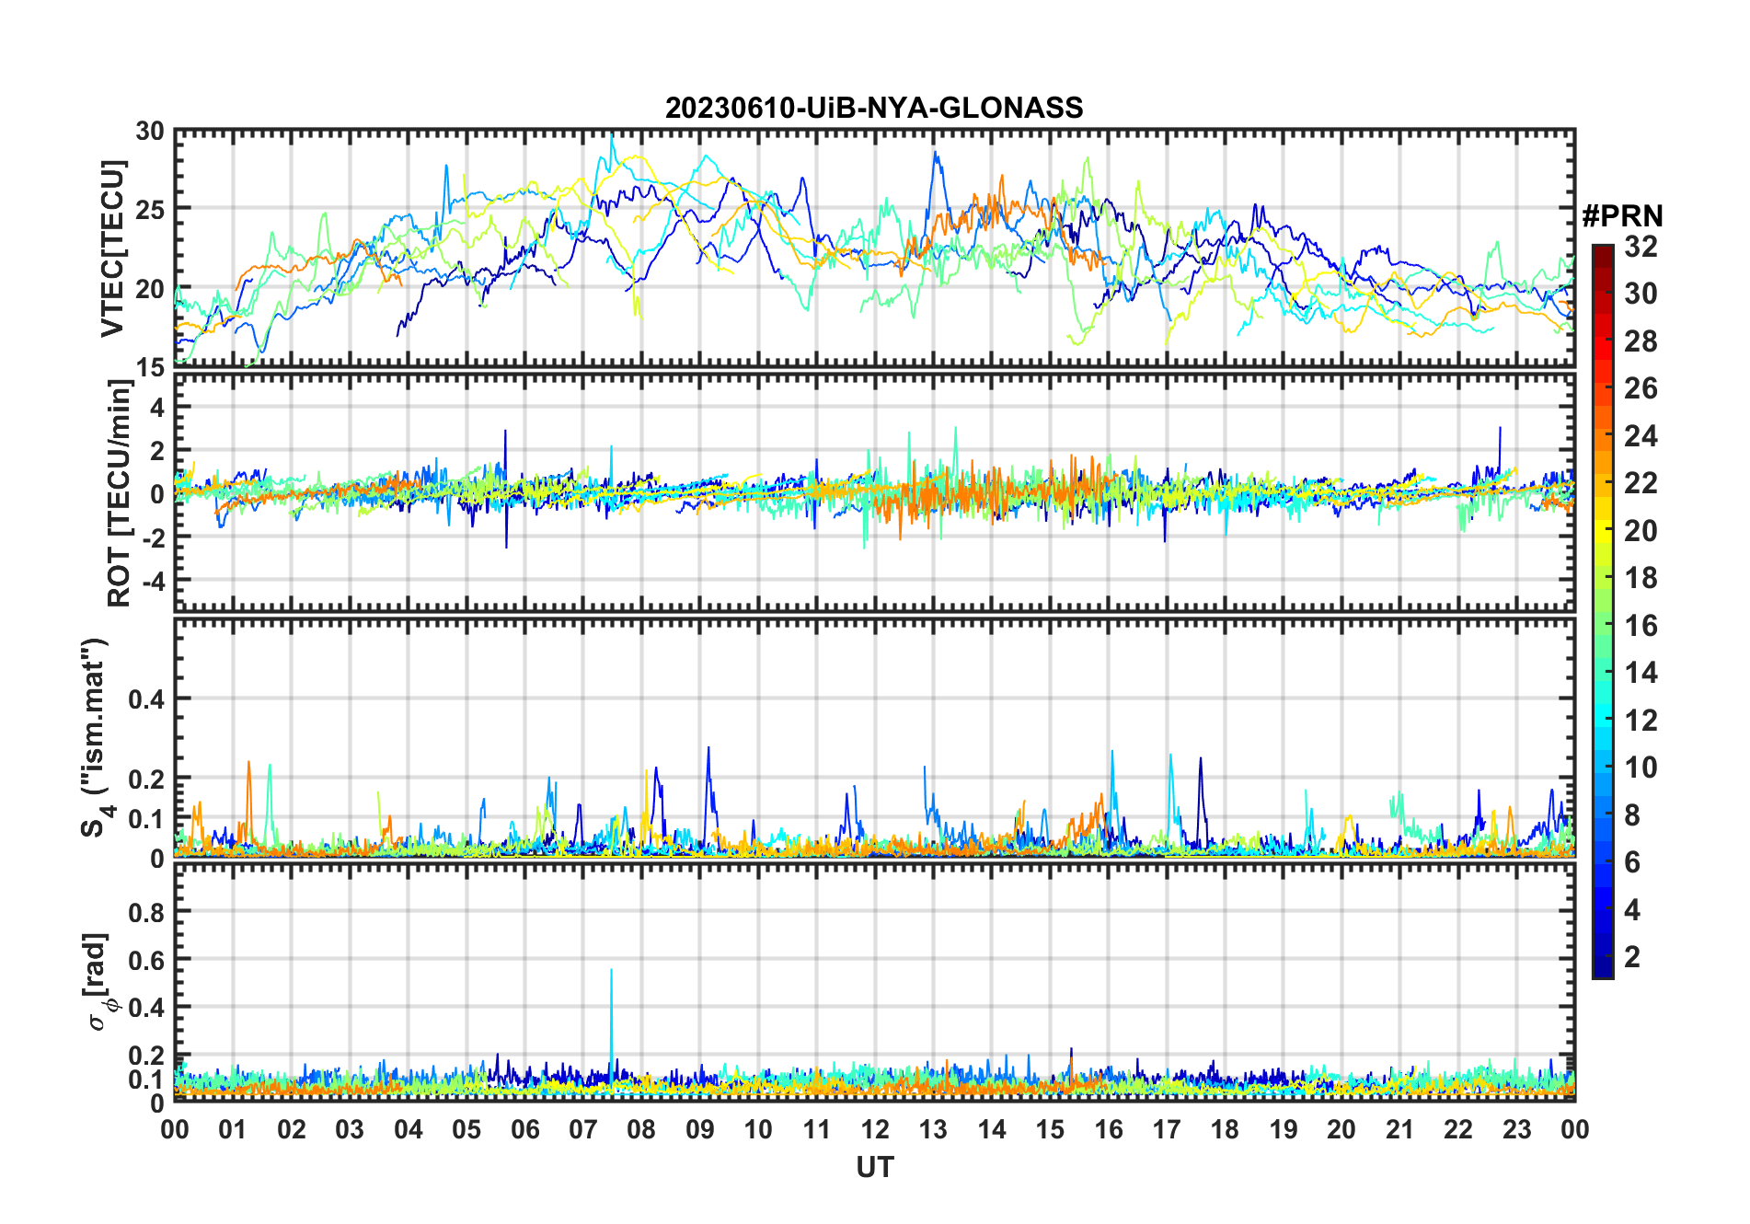Click the UT axis tick 13
The image size is (1750, 1224).
[x=933, y=1129]
